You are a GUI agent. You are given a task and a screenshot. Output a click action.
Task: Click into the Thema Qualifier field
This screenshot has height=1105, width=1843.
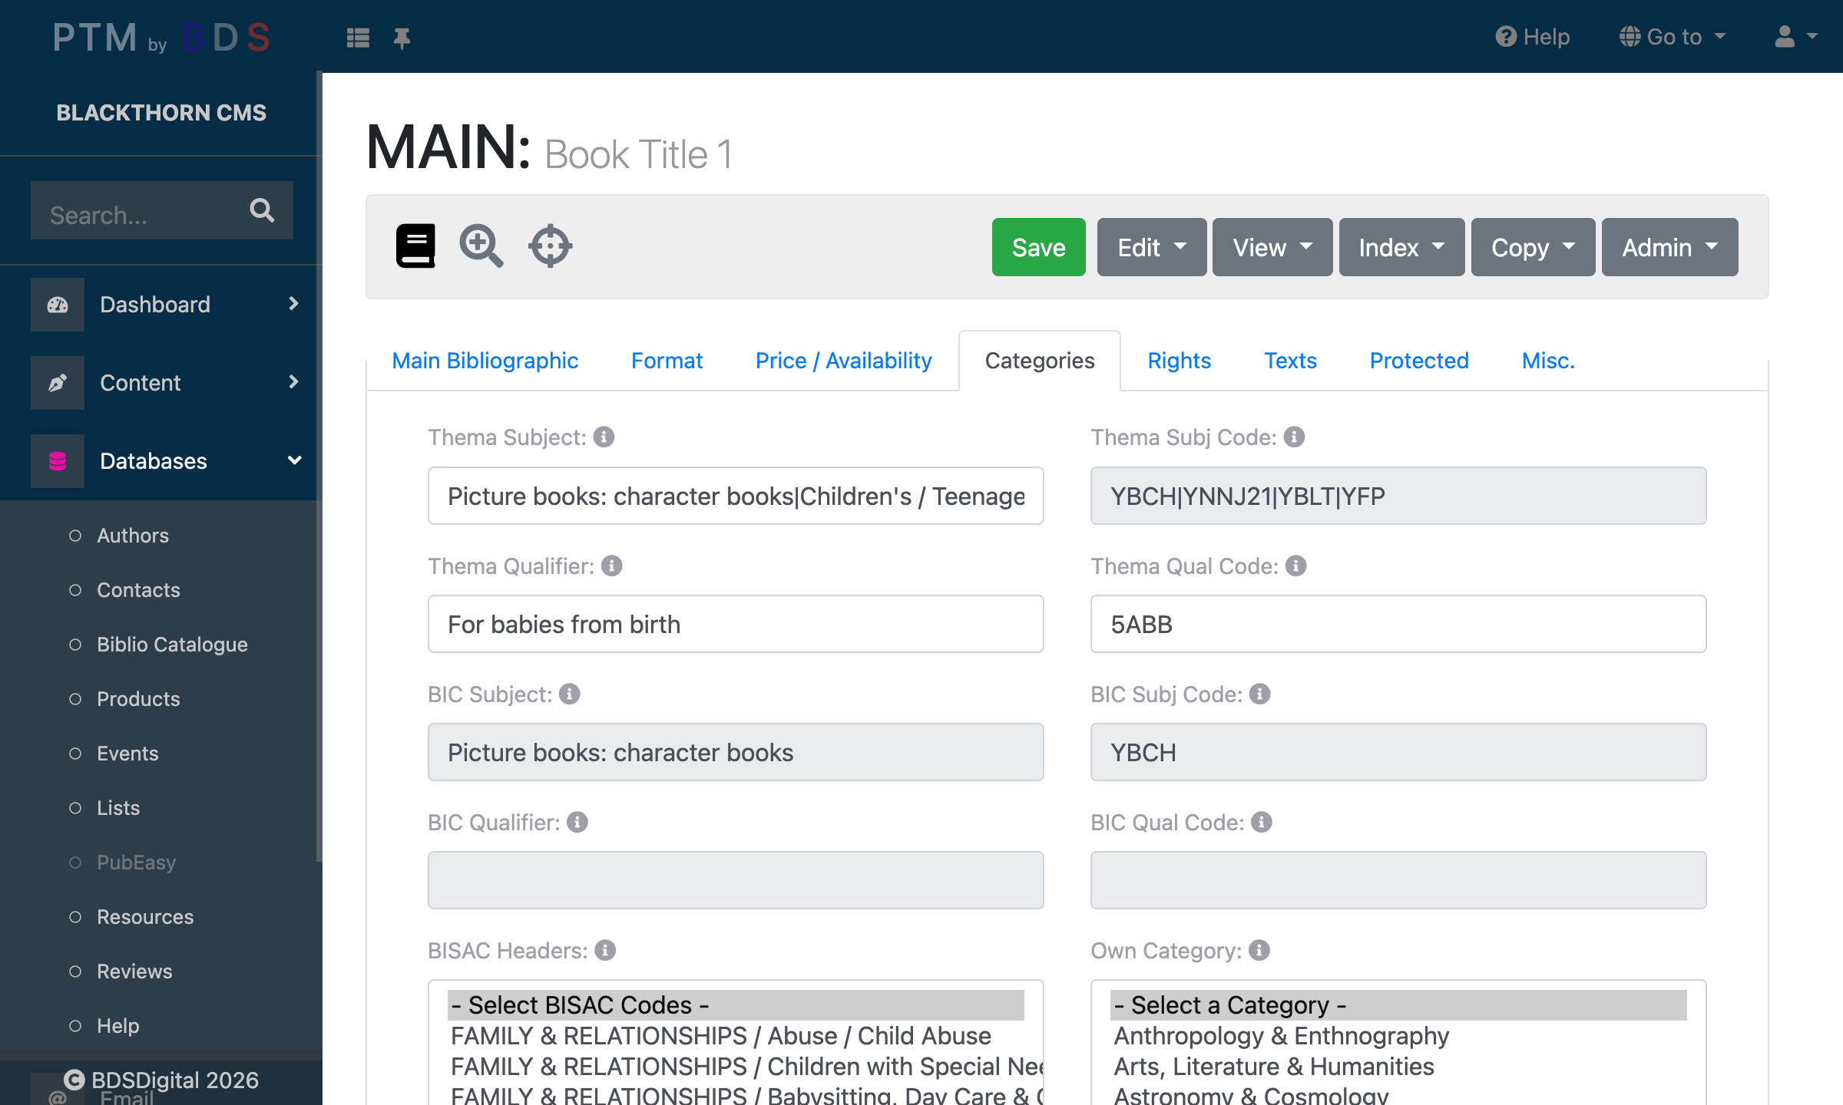point(735,625)
